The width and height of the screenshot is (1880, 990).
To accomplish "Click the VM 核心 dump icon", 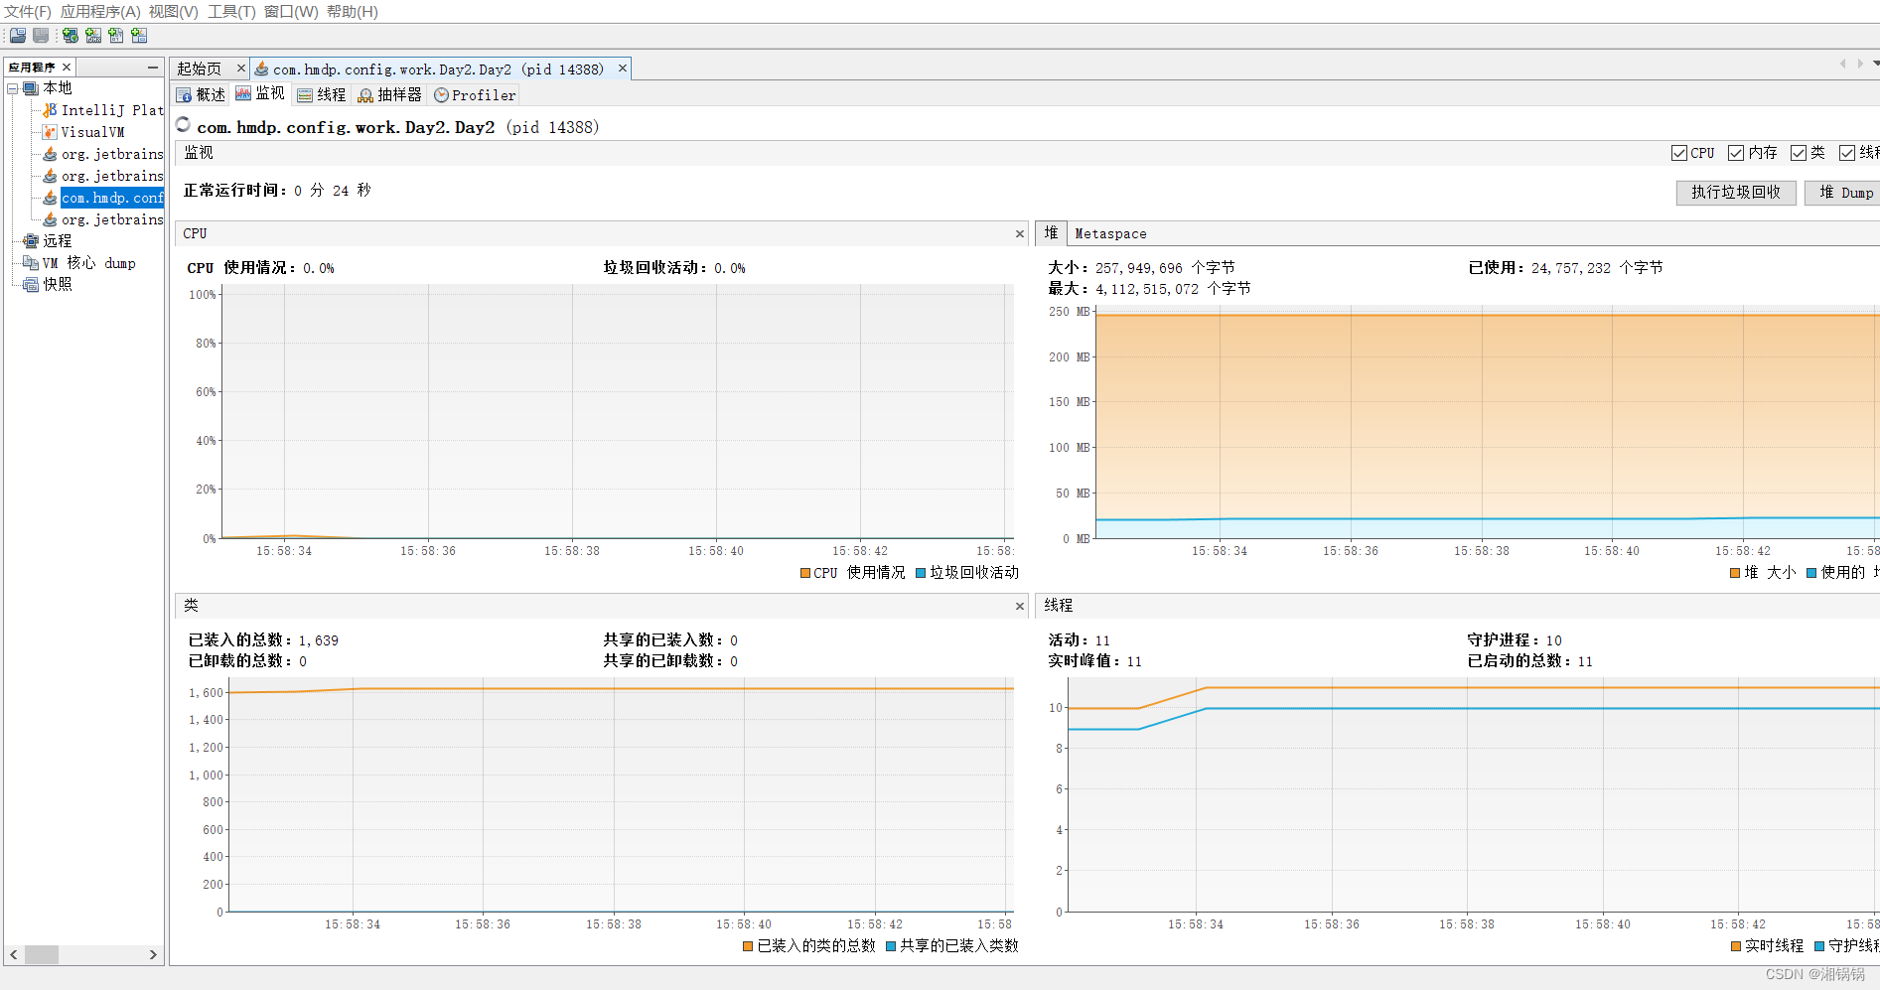I will tap(31, 263).
